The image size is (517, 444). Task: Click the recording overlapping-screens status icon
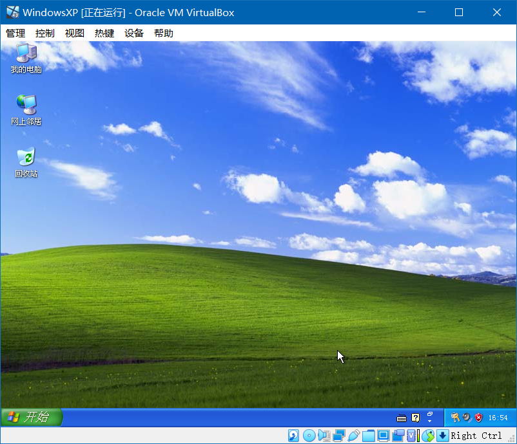click(398, 436)
